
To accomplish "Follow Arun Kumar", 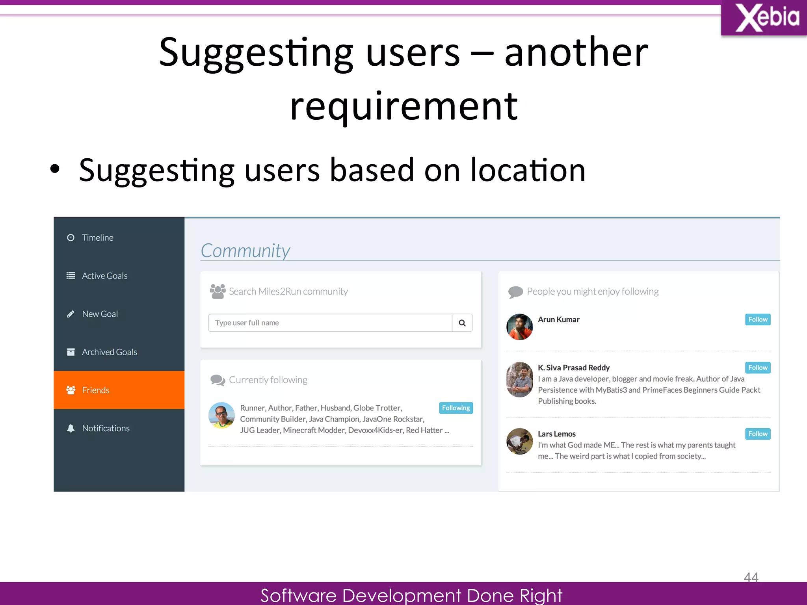I will click(x=757, y=319).
